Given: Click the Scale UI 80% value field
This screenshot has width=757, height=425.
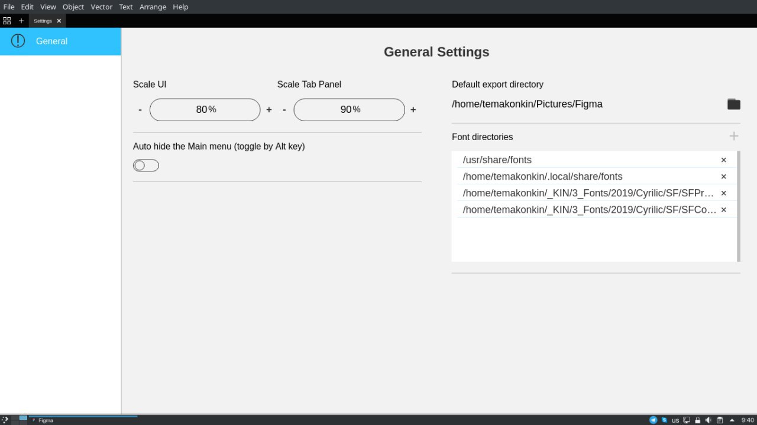Looking at the screenshot, I should click(x=205, y=110).
